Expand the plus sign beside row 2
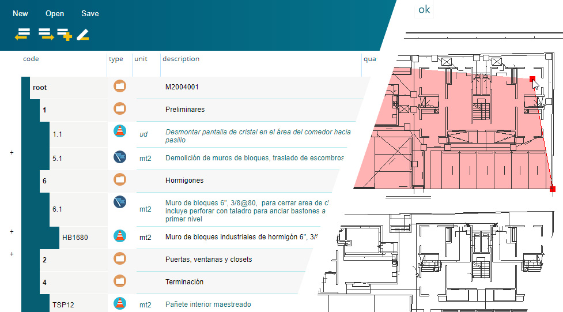This screenshot has height=312, width=563. (x=12, y=254)
